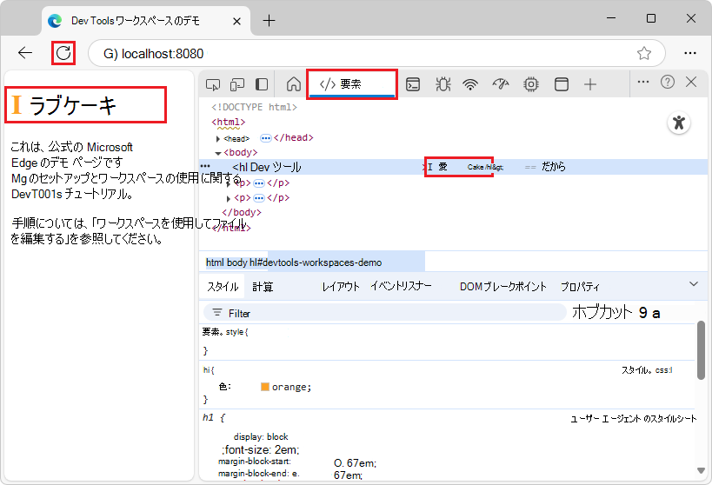Viewport: 712px width, 485px height.
Task: Add more tools with the DevTools plus
Action: pos(589,84)
